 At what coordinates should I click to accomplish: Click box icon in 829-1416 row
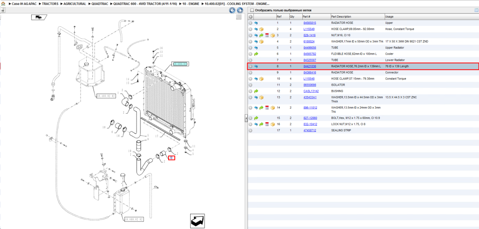pos(273,35)
